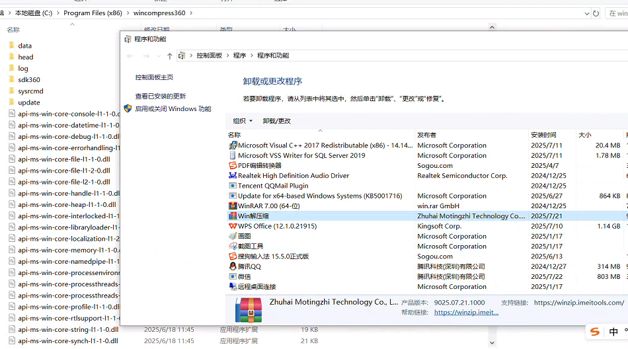Click the 远程桌面连接 icon
The height and width of the screenshot is (349, 628).
[233, 286]
